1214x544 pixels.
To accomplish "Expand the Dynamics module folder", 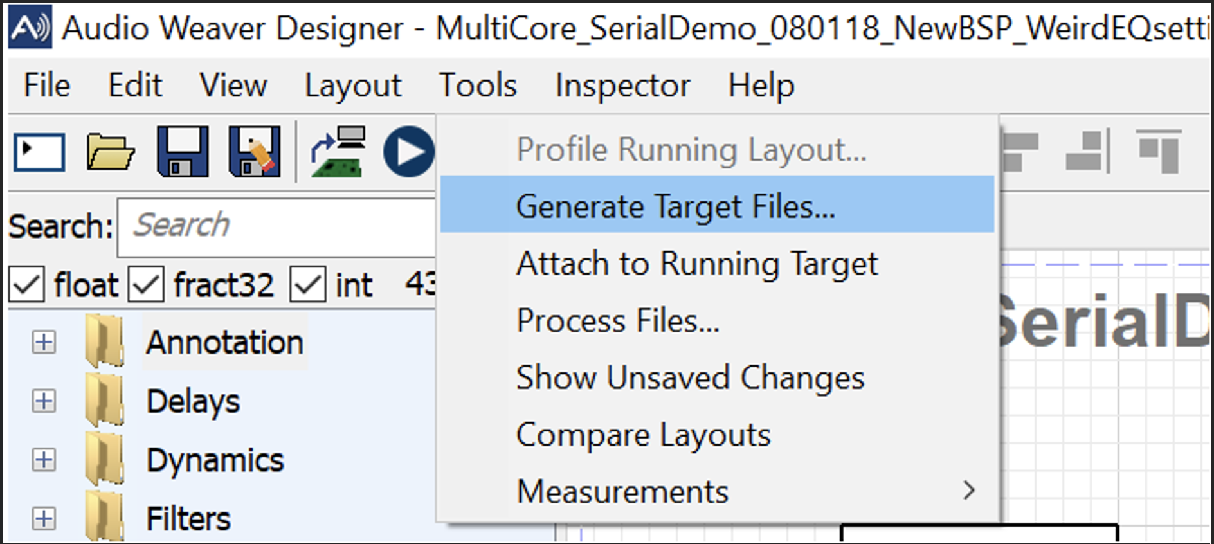I will tap(44, 460).
